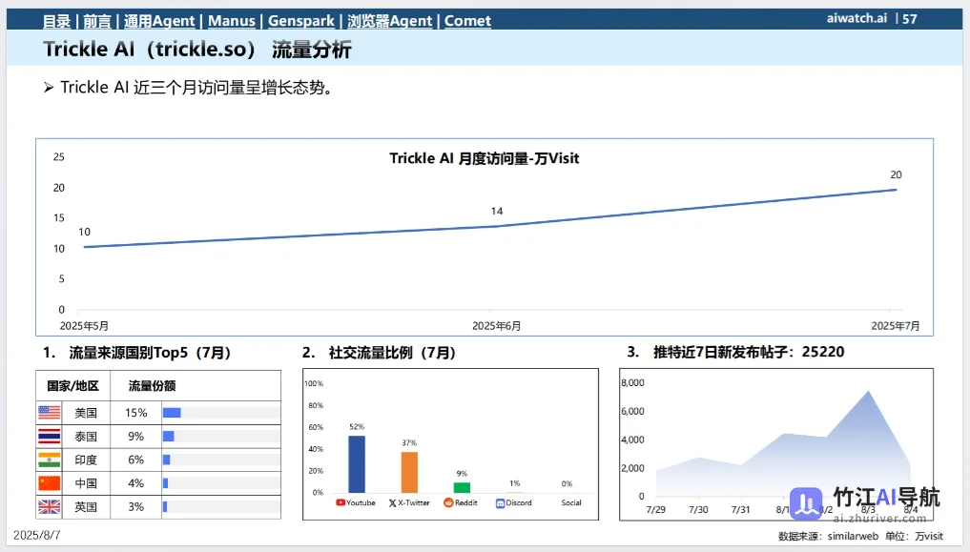Select the orange X-Twitter 37% bar

click(x=409, y=472)
